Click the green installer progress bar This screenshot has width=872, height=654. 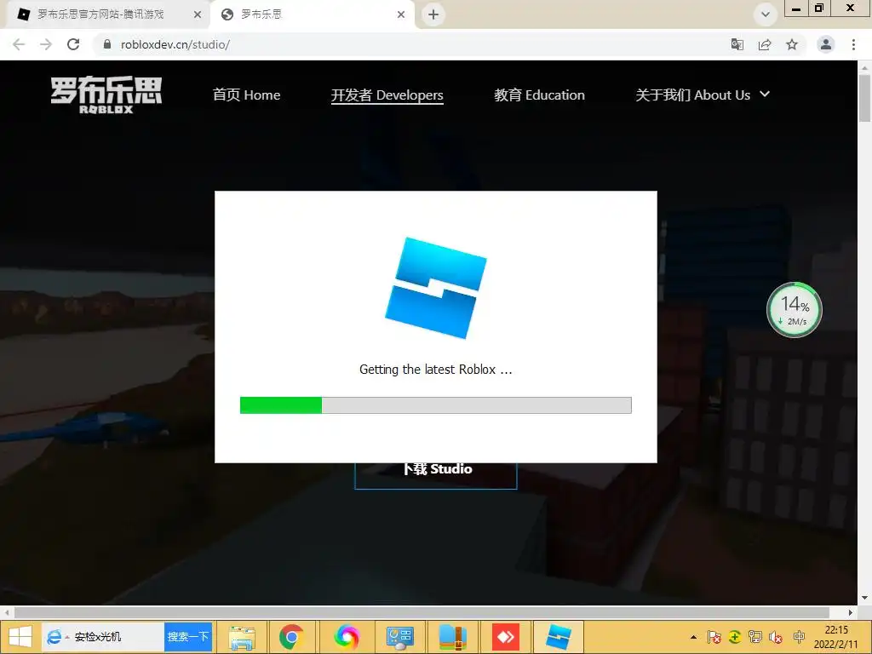point(435,404)
